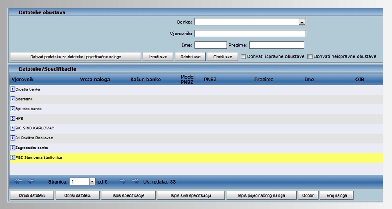Expand the PBZ Stambena štedionica row
Image resolution: width=392 pixels, height=209 pixels.
pyautogui.click(x=13, y=157)
